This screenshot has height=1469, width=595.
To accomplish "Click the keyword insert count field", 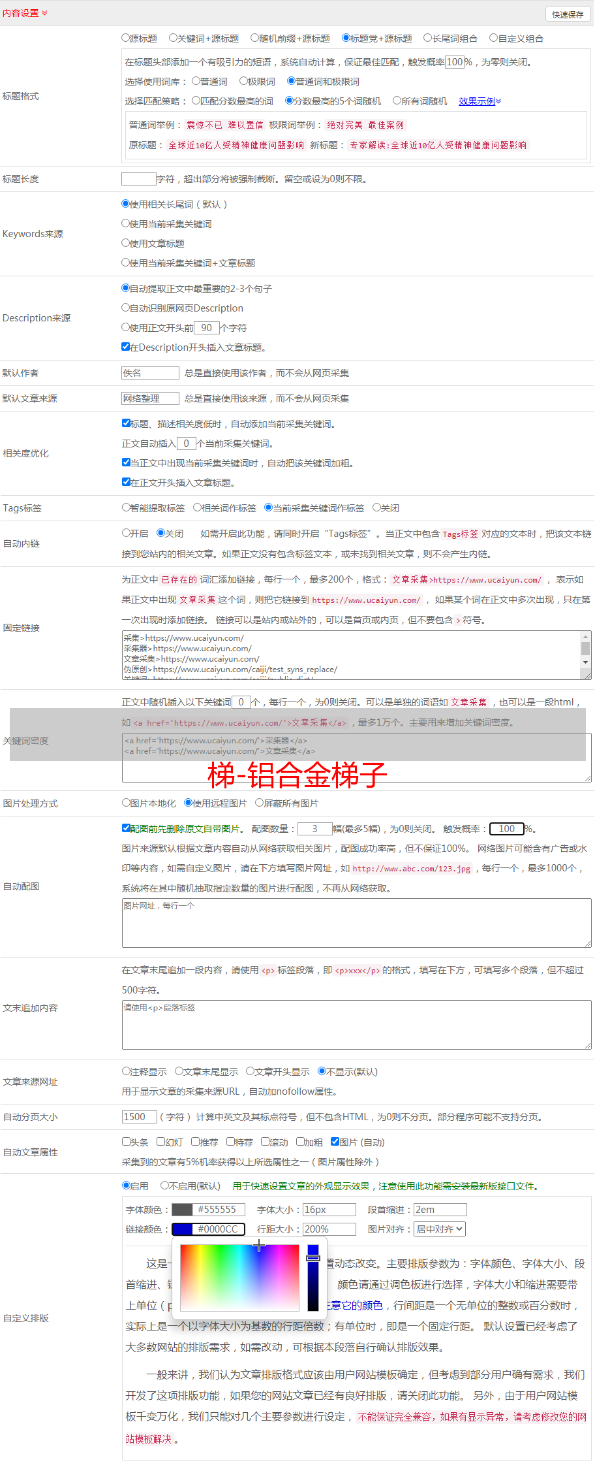I will pyautogui.click(x=241, y=702).
